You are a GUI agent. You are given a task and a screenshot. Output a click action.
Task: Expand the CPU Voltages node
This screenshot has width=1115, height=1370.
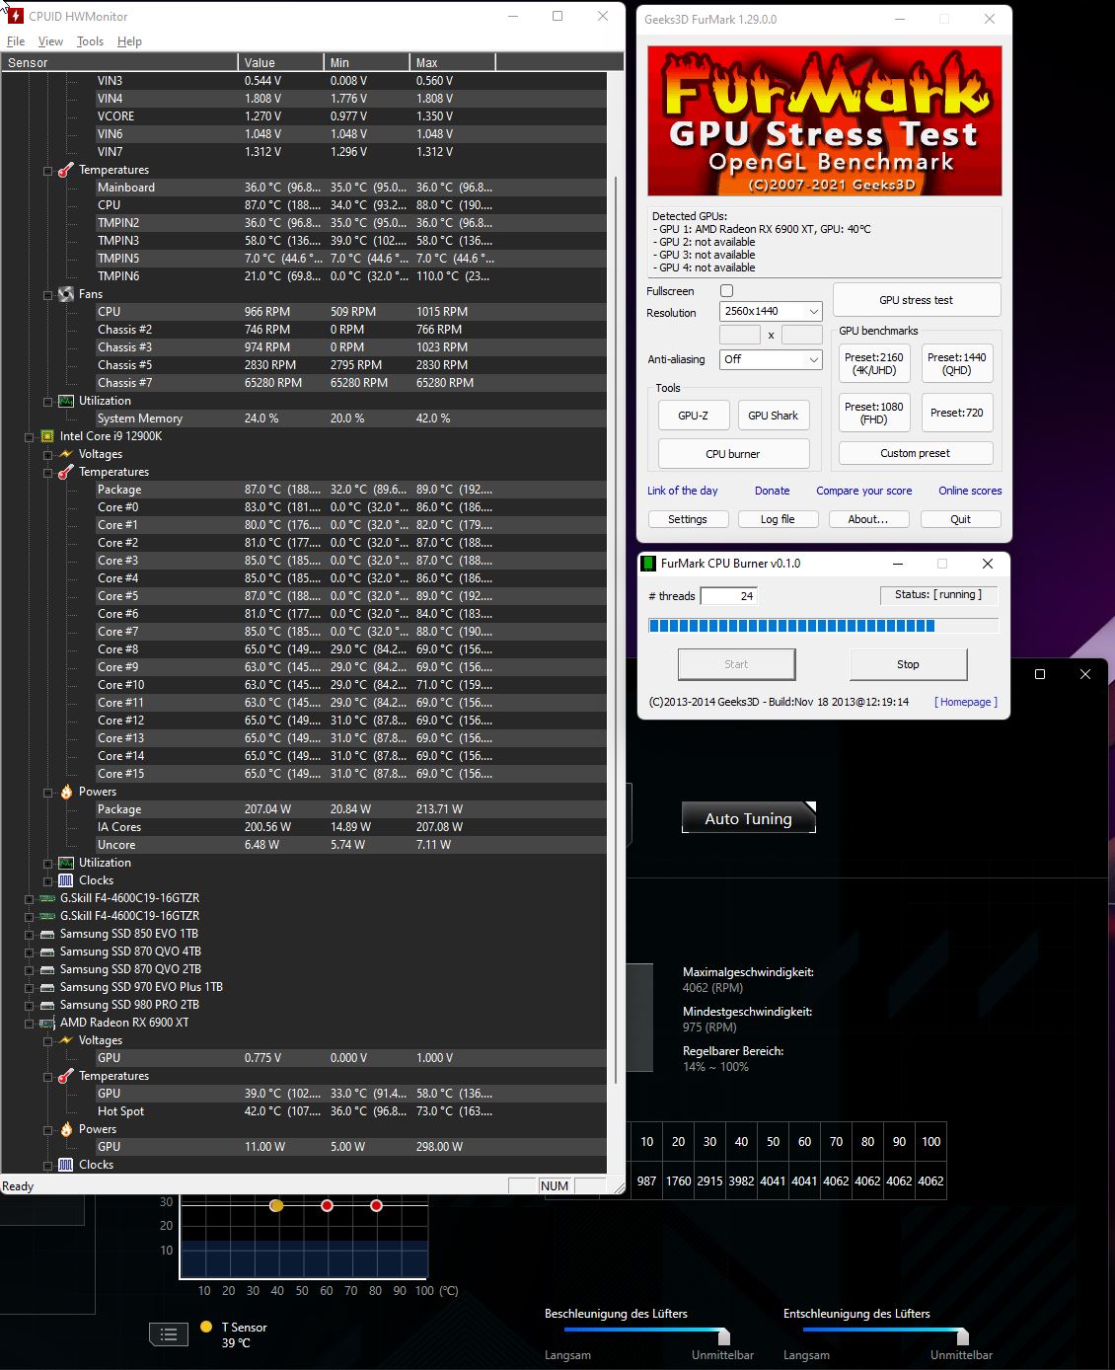pos(47,455)
